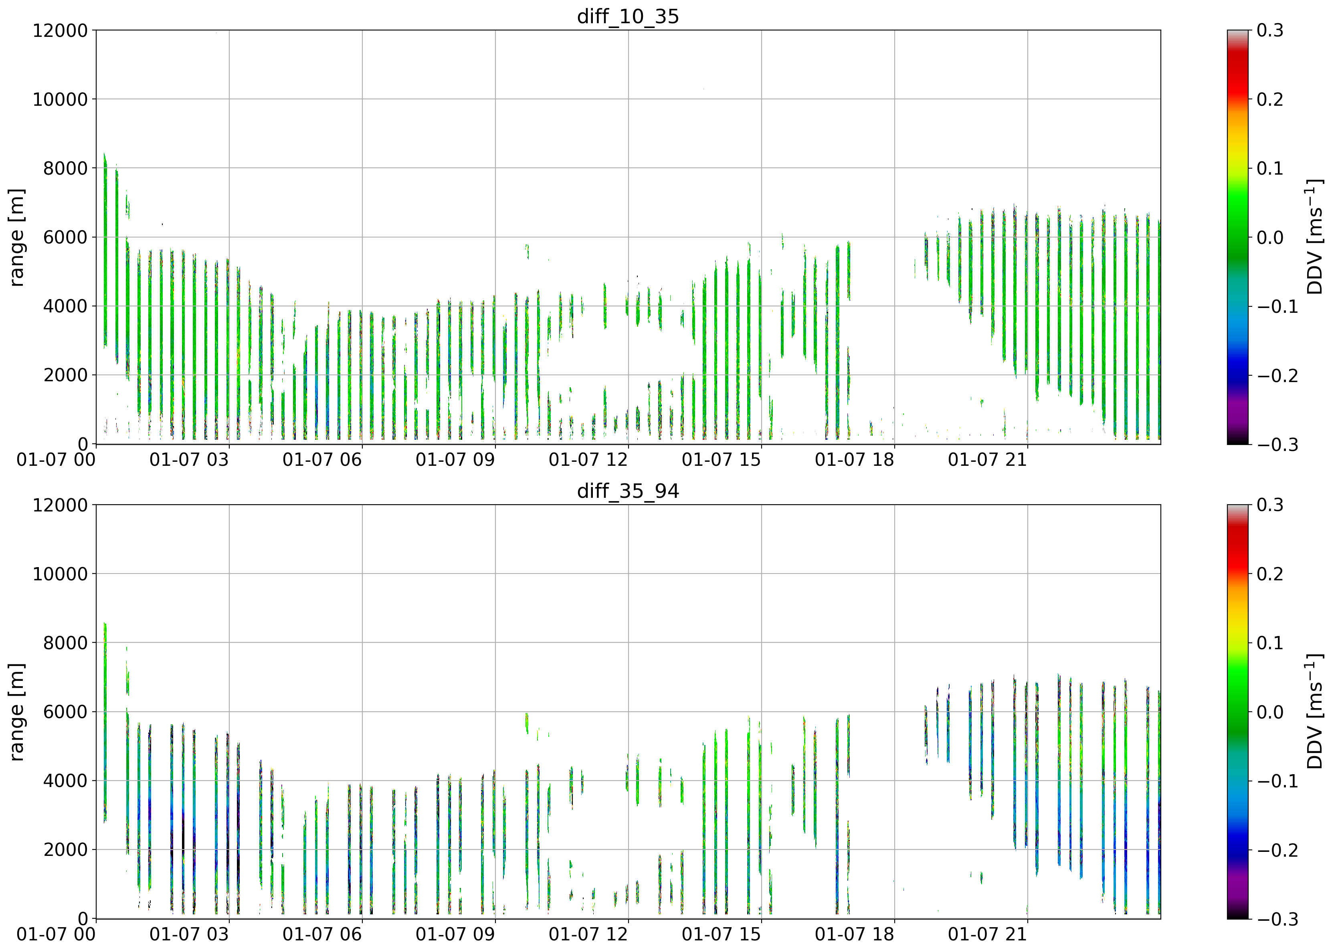Image resolution: width=1334 pixels, height=952 pixels.
Task: Click top plot x-axis label '01-07 15'
Action: coord(722,460)
